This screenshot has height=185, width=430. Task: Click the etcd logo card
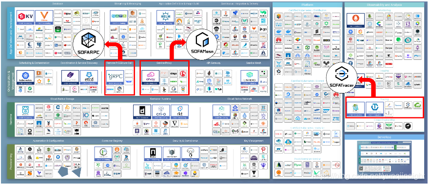pyautogui.click(x=89, y=77)
